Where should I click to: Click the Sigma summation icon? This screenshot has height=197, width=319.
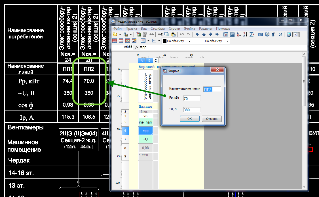click(x=252, y=34)
